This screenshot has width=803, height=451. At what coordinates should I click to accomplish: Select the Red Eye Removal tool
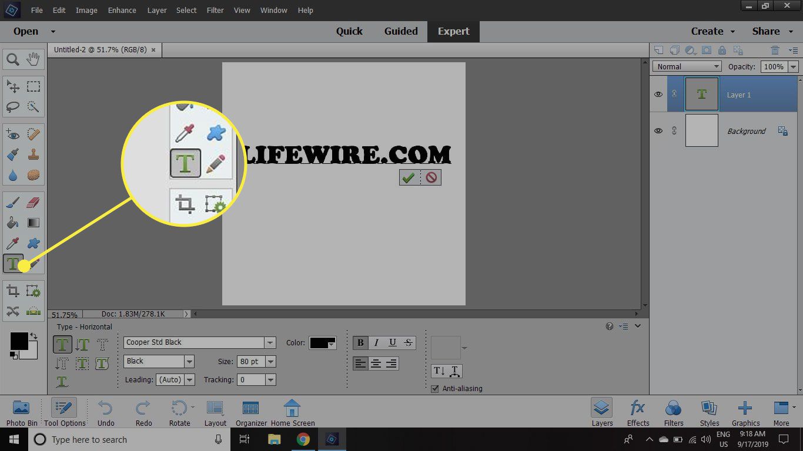(x=13, y=135)
